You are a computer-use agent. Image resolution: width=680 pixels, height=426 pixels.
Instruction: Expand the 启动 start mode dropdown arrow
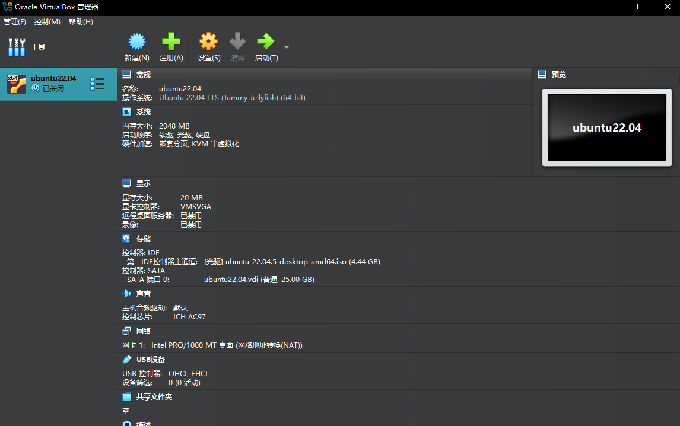point(286,47)
